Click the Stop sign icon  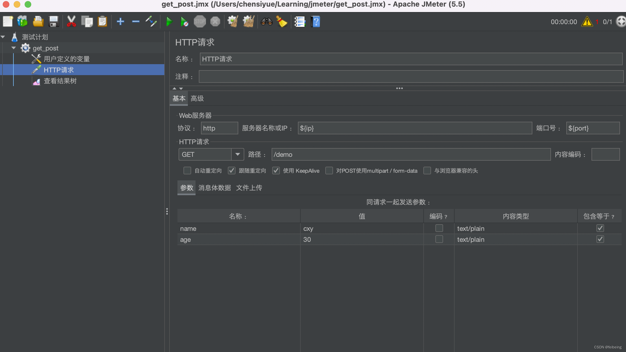[x=200, y=21]
